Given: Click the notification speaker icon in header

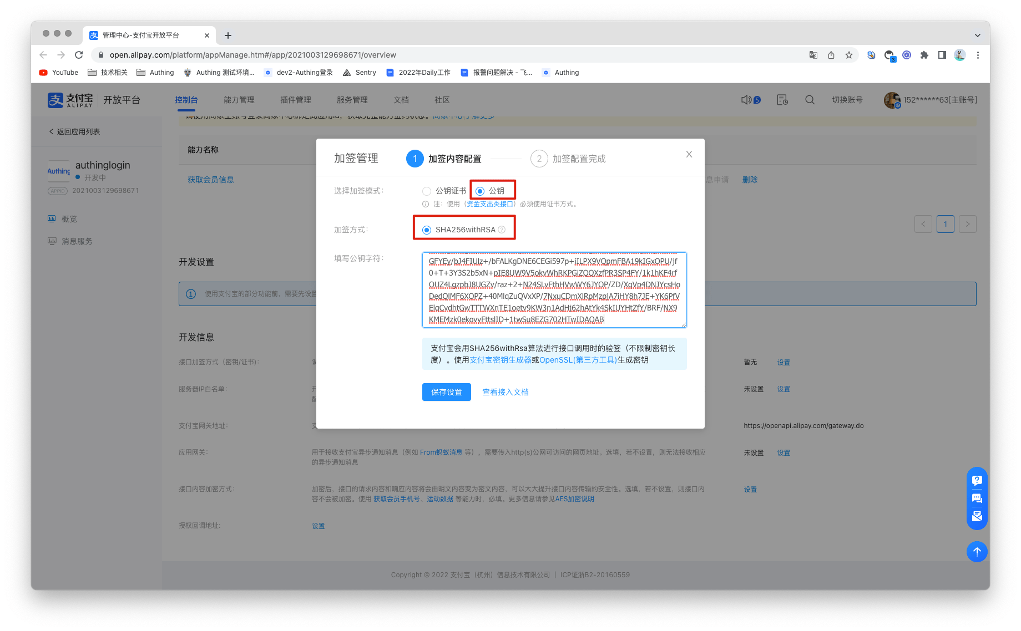Looking at the screenshot, I should pyautogui.click(x=746, y=100).
